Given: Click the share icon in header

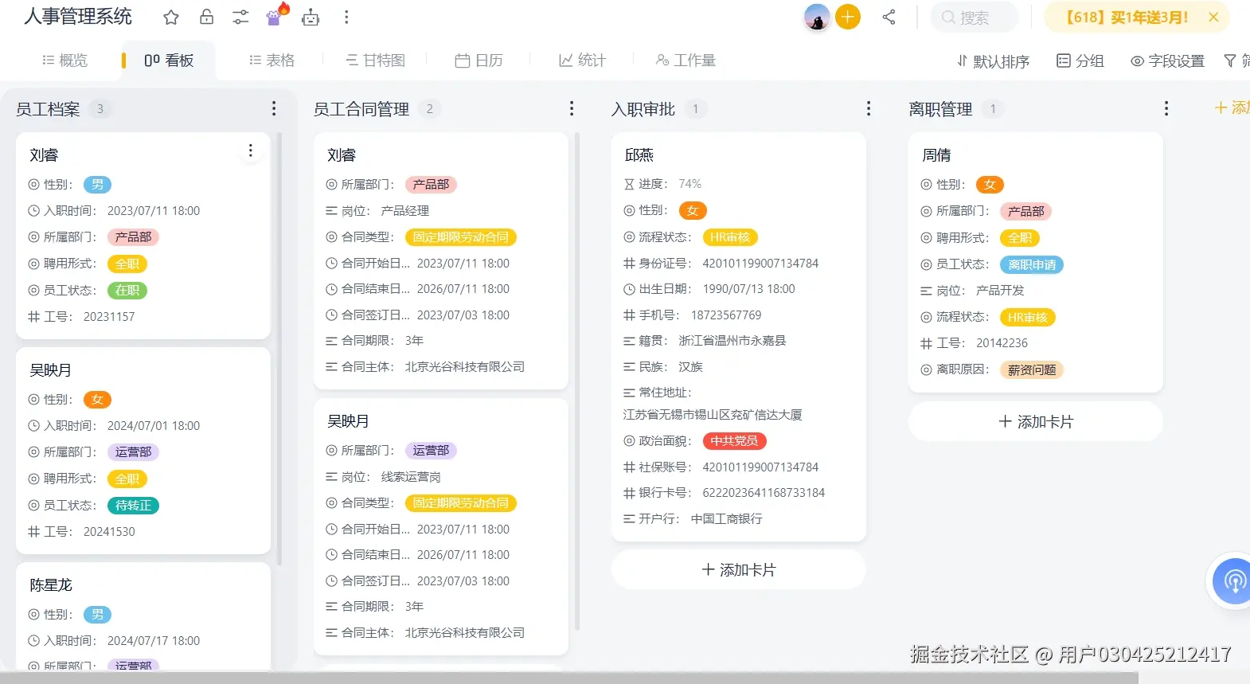Looking at the screenshot, I should [889, 17].
